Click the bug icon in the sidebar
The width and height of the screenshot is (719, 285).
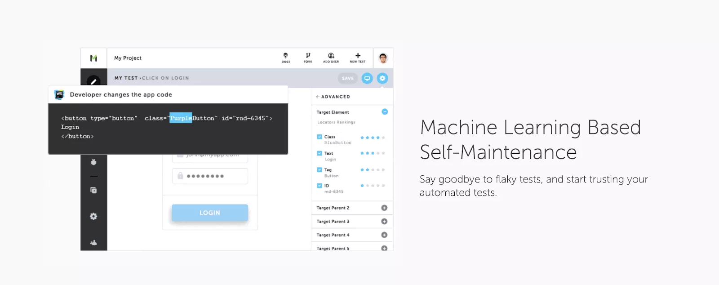click(93, 162)
